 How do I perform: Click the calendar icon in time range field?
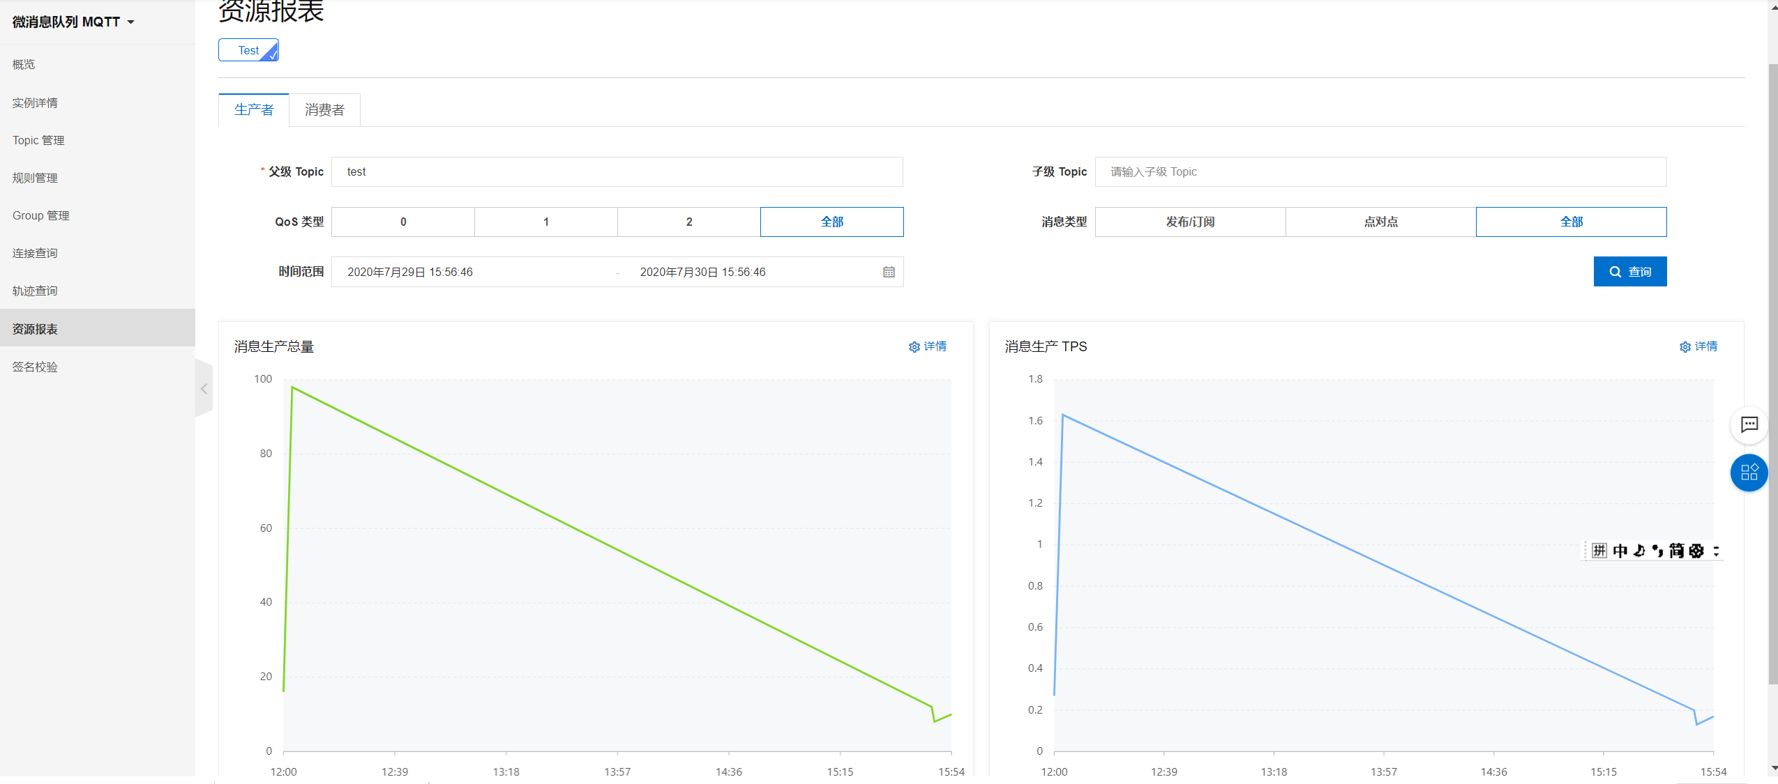pos(889,272)
